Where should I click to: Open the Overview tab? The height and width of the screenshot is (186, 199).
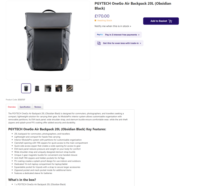point(12,107)
